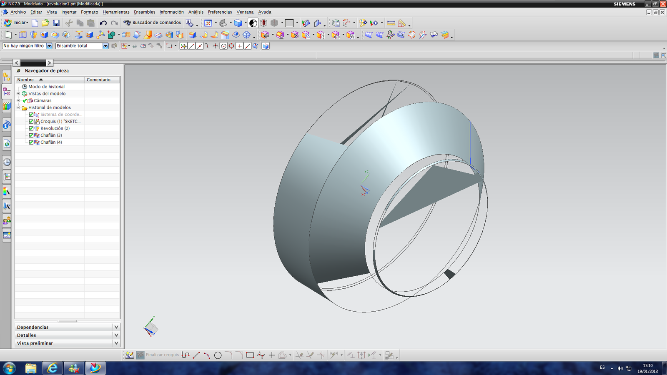Expand the Vistas del modelo node

coord(18,94)
